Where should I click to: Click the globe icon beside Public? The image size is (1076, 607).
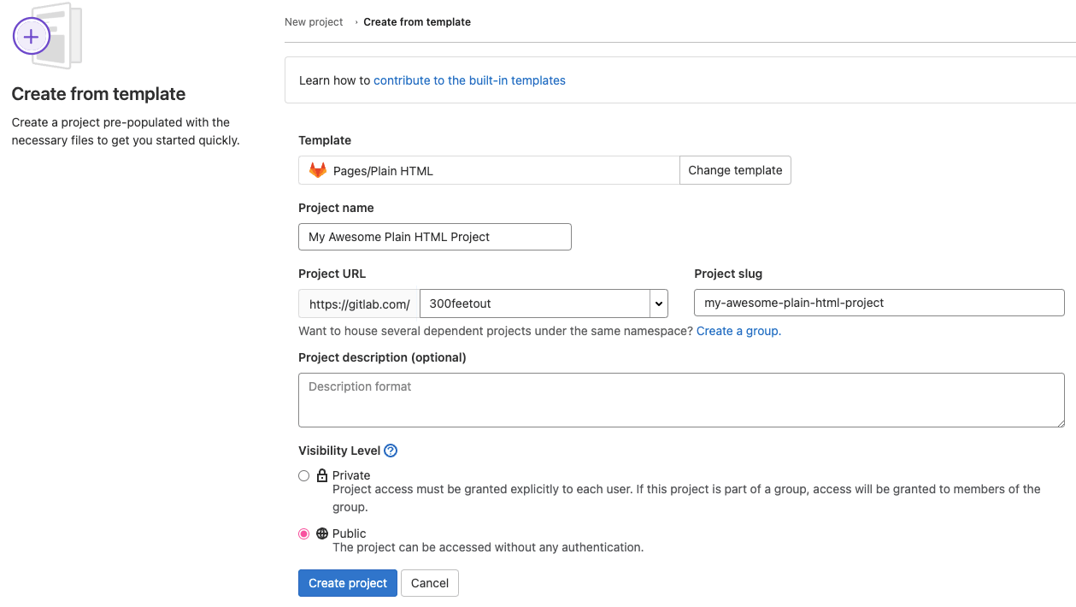(322, 533)
